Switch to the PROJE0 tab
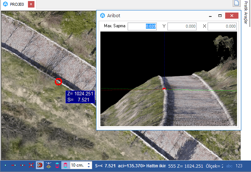The width and height of the screenshot is (251, 172). [x=14, y=5]
